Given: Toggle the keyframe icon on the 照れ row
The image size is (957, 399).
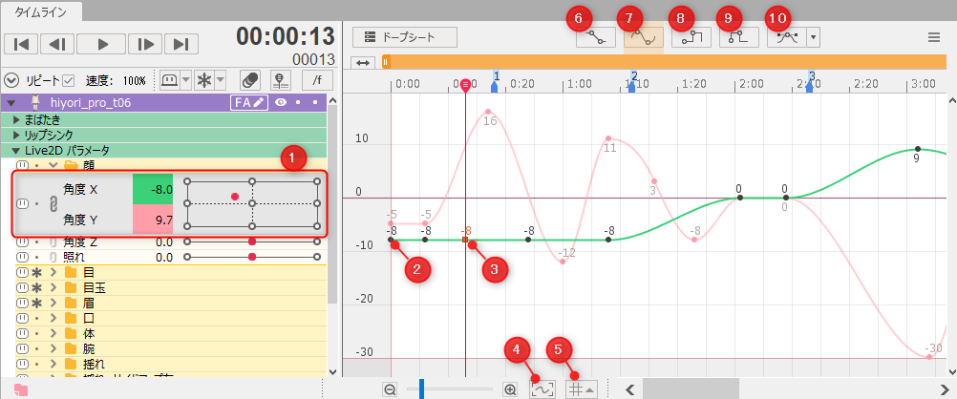Looking at the screenshot, I should click(23, 258).
